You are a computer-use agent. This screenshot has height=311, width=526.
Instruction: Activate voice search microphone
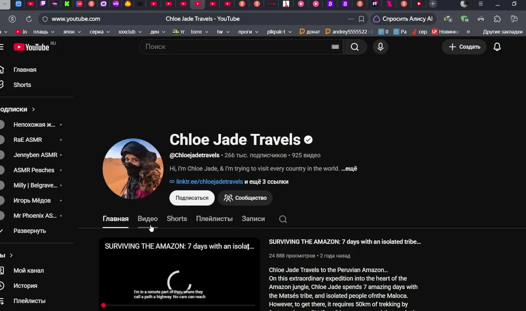(381, 47)
